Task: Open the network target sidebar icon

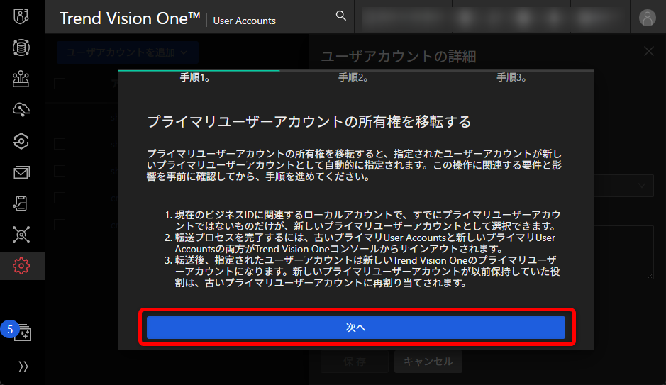Action: pyautogui.click(x=21, y=235)
